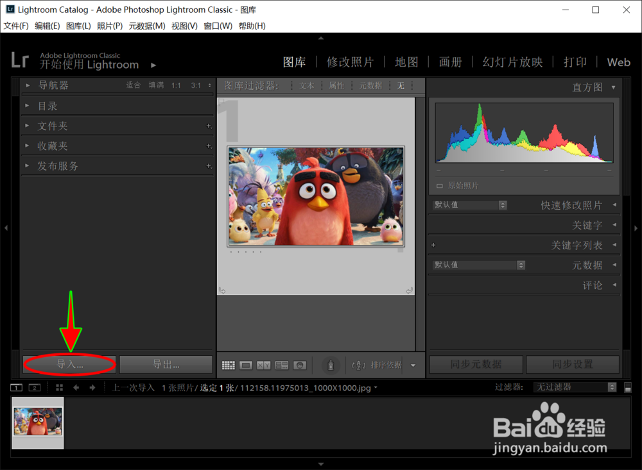The height and width of the screenshot is (470, 642).
Task: Click Sync Settings (同步设置) button
Action: (573, 364)
